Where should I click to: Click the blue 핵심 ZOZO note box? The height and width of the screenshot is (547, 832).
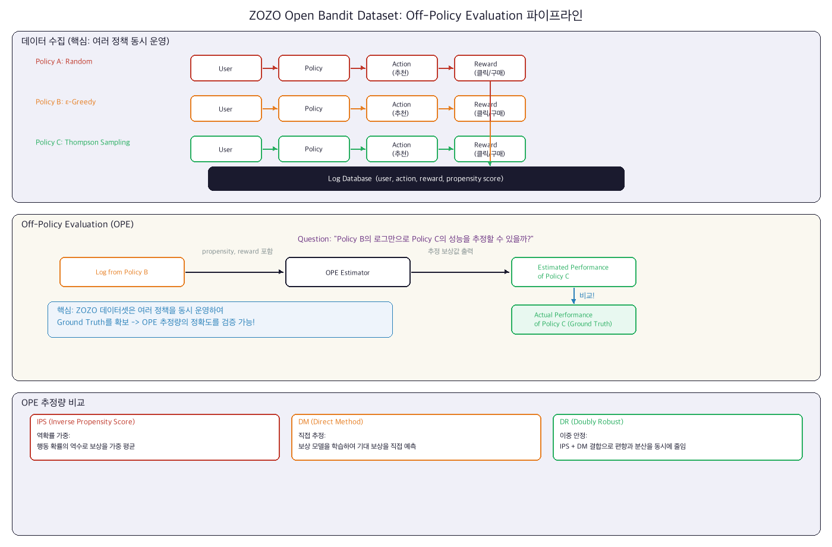tap(220, 320)
